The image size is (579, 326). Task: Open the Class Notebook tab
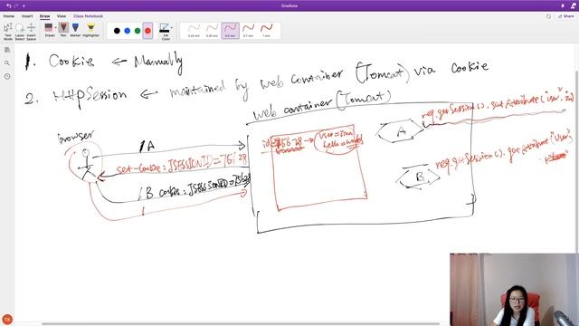[88, 16]
